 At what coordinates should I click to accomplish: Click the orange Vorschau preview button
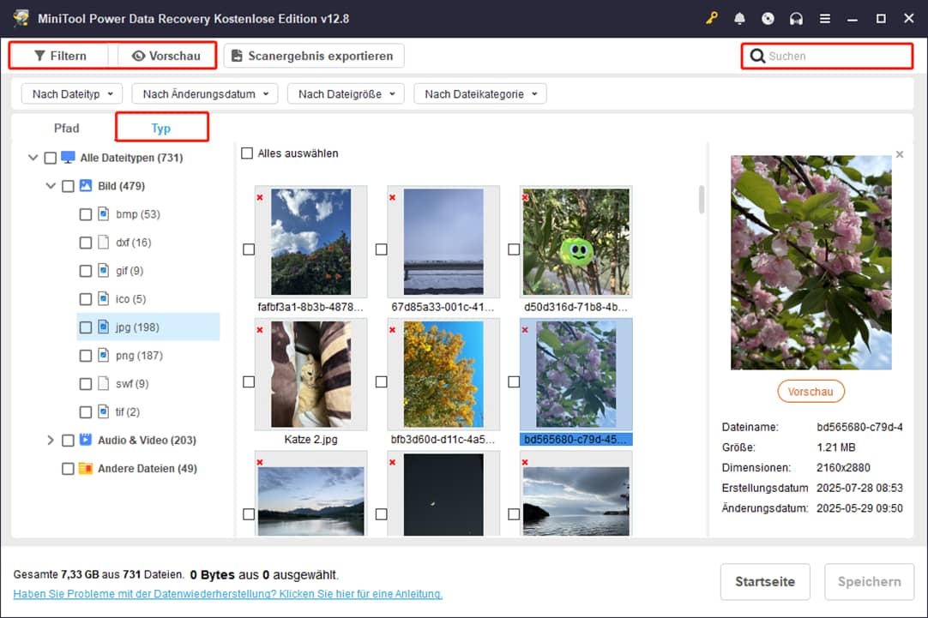pos(810,392)
